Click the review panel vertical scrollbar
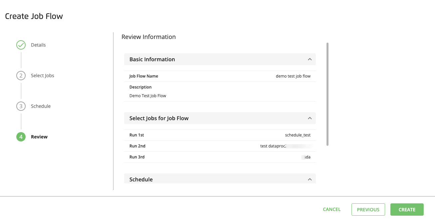 (x=327, y=94)
